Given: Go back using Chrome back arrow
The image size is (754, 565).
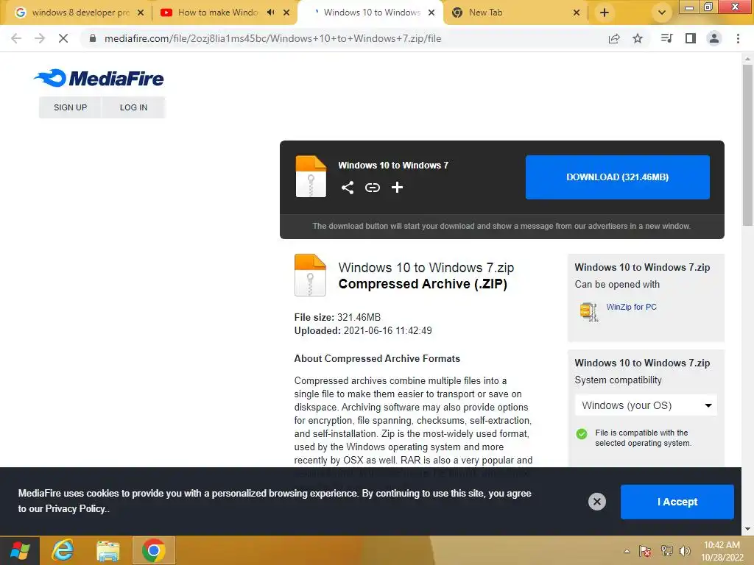Looking at the screenshot, I should point(16,38).
